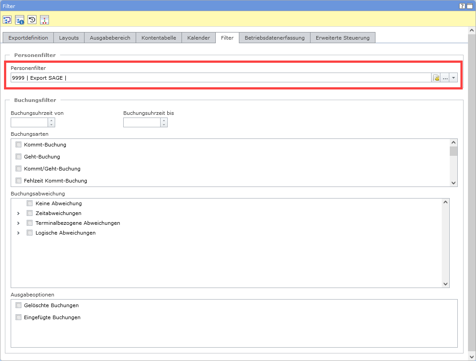This screenshot has width=476, height=361.
Task: Open the Erweiterte Steuerung tab
Action: coord(343,38)
